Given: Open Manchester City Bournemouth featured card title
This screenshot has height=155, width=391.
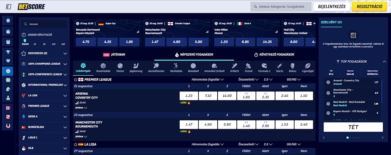Looking at the screenshot, I should click(156, 31).
